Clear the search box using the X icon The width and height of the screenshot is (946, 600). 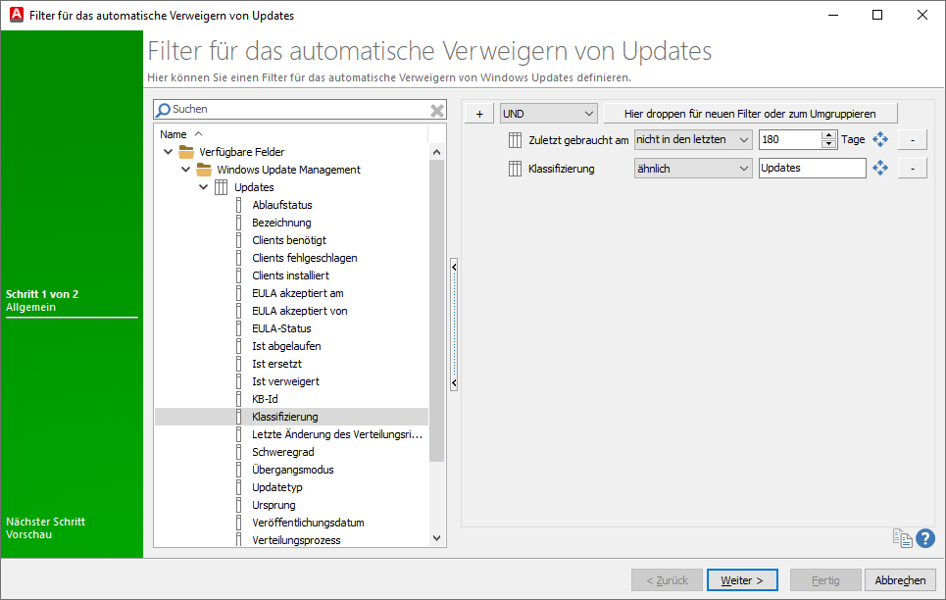(x=436, y=110)
